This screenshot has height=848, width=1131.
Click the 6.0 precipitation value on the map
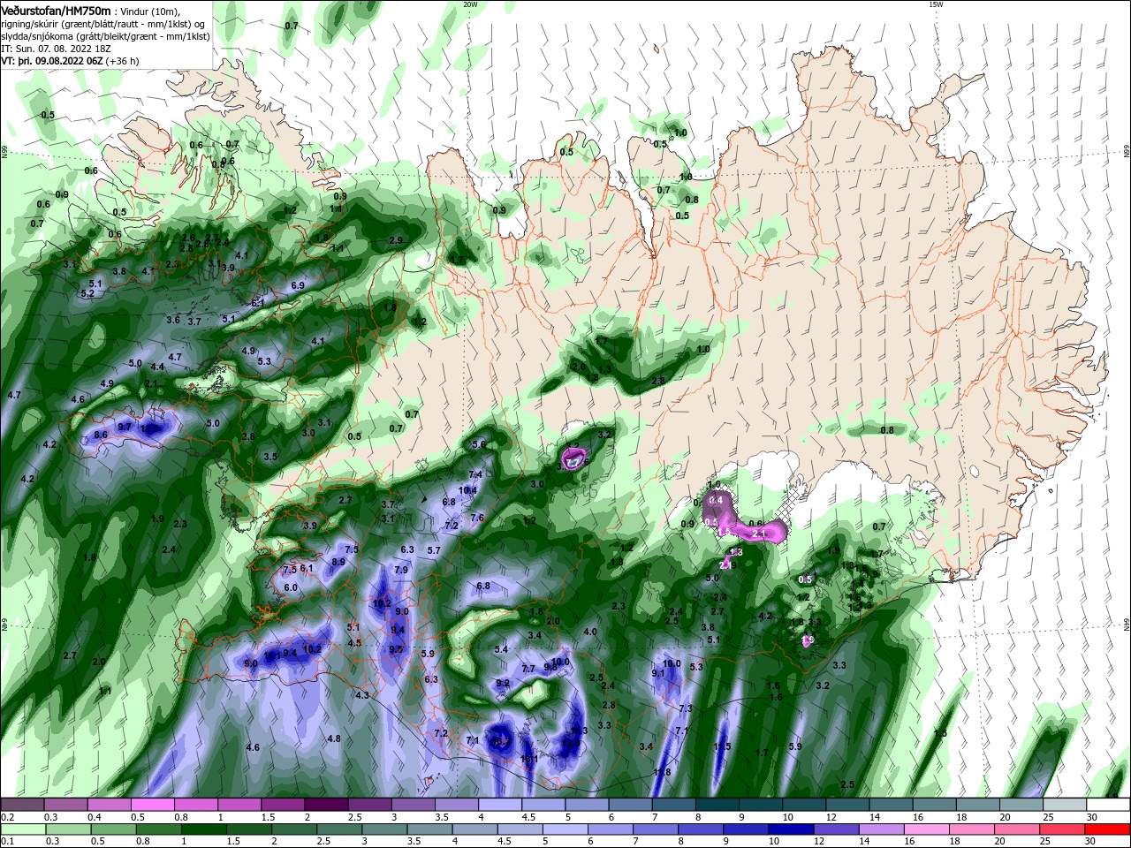click(x=291, y=587)
